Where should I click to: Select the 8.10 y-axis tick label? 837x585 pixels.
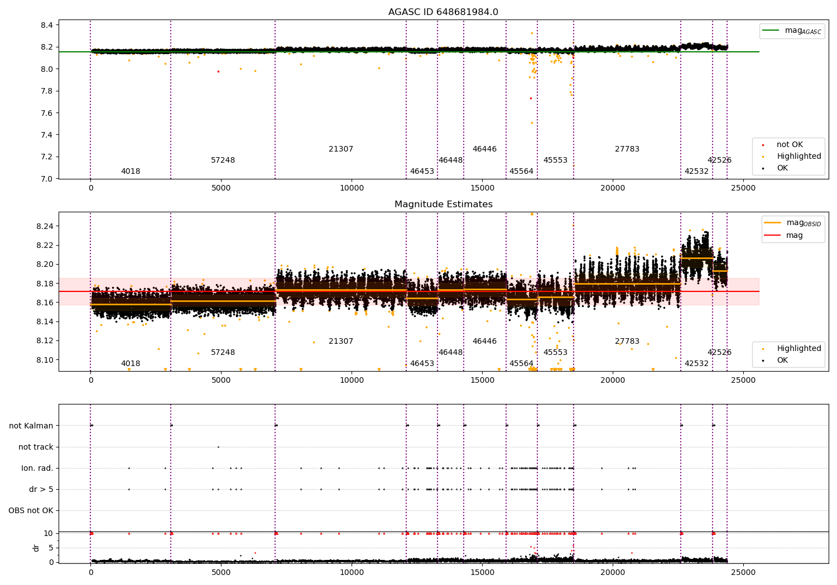(45, 360)
